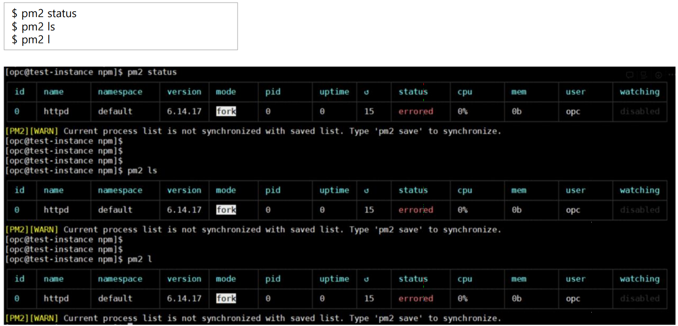Click disabled watching value in pm2 ls table
Viewport: 678px width, 326px height.
639,210
